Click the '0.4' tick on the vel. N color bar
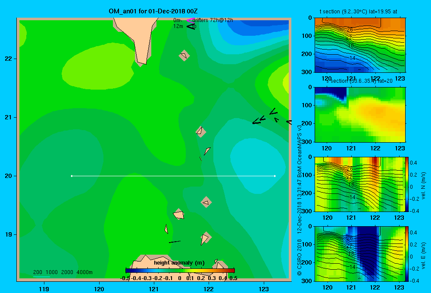 tap(413, 163)
